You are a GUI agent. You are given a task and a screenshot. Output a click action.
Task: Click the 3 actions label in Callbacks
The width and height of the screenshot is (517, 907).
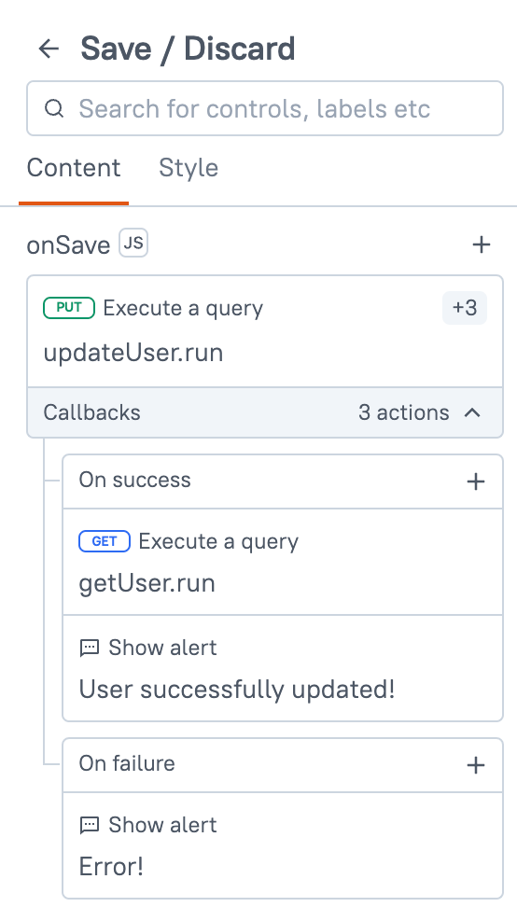click(404, 412)
